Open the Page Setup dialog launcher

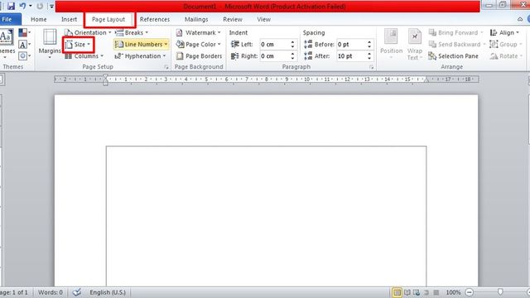pyautogui.click(x=166, y=67)
